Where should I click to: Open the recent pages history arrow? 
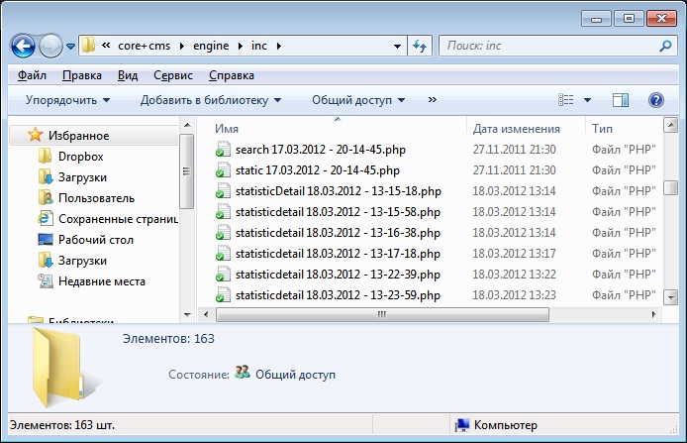click(70, 46)
